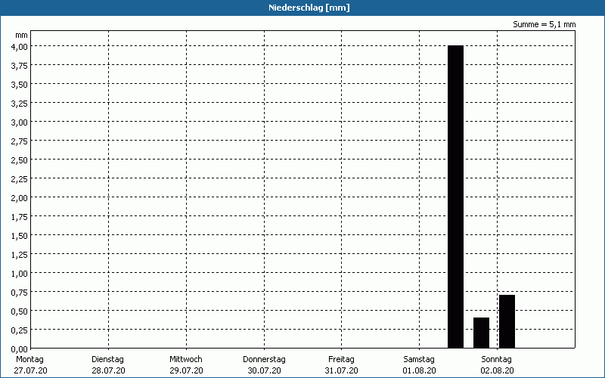This screenshot has height=378, width=605.
Task: Click the tallest Samstag precipitation bar
Action: point(455,197)
